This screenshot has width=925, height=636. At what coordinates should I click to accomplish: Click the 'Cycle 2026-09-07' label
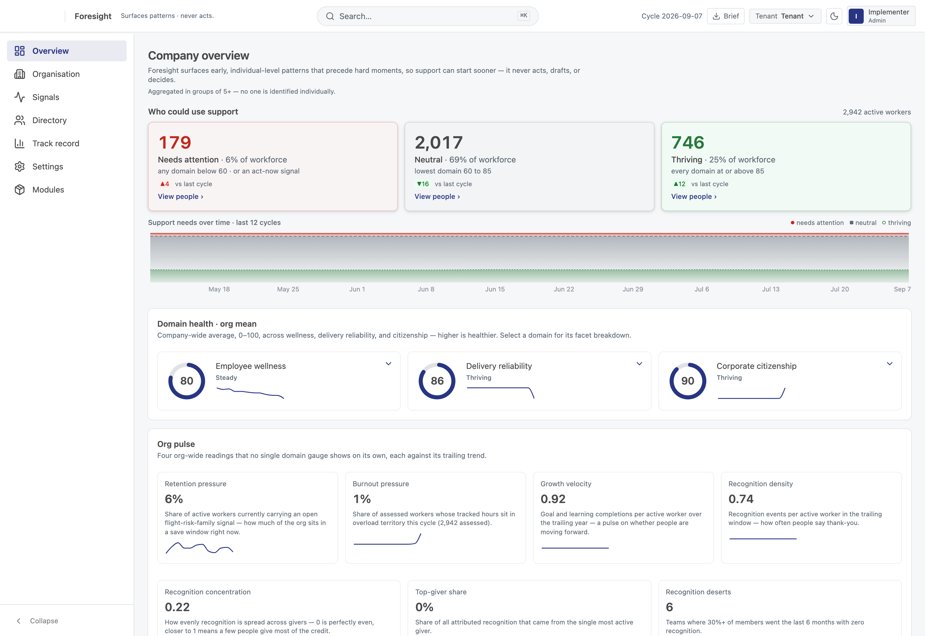(672, 16)
